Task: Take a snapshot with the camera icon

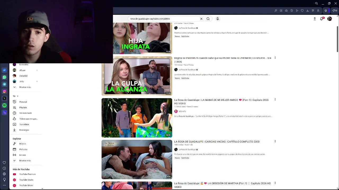Action: click(x=286, y=11)
